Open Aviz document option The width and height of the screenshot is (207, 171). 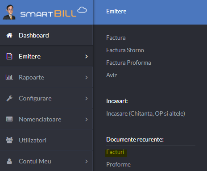coord(112,75)
